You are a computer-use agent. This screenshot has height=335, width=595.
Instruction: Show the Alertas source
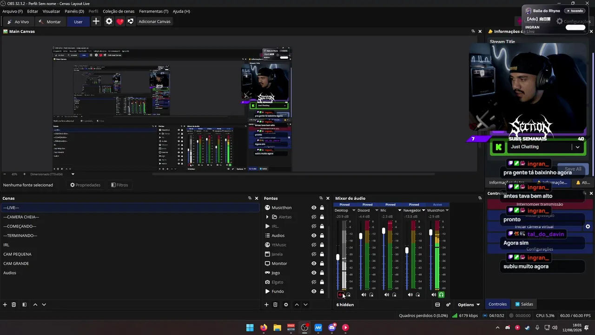314,217
